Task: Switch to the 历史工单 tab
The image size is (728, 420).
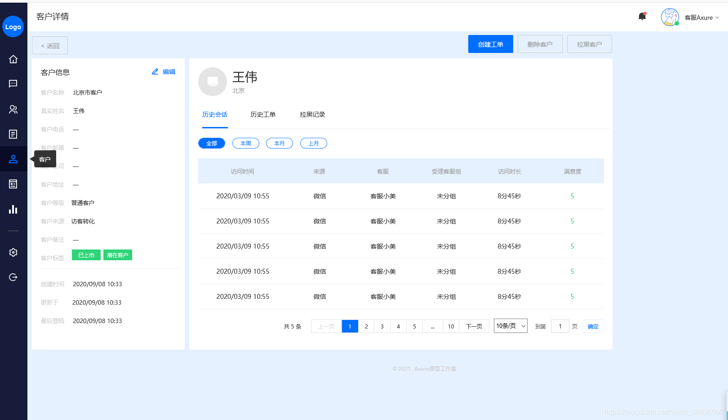Action: pos(263,115)
